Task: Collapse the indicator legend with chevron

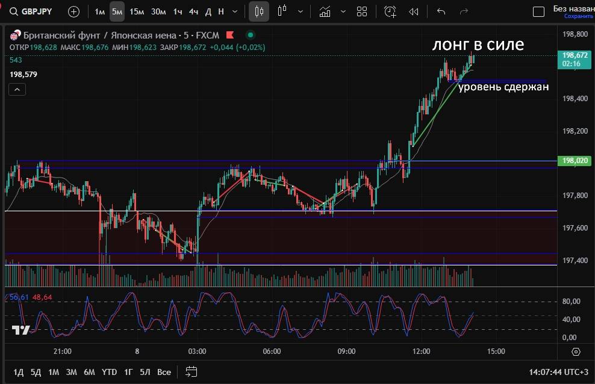Action: pos(17,90)
